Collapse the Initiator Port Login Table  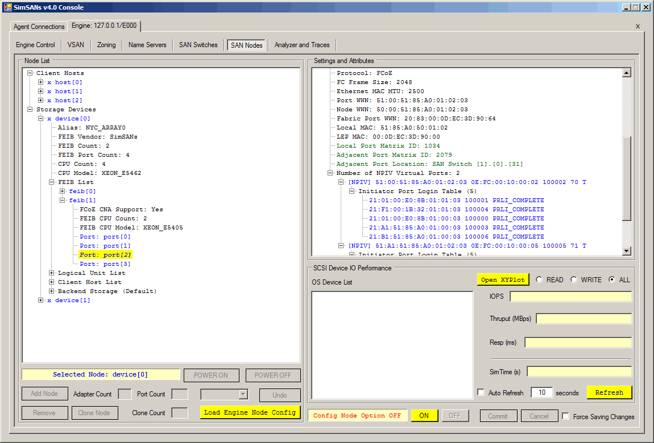pos(352,191)
